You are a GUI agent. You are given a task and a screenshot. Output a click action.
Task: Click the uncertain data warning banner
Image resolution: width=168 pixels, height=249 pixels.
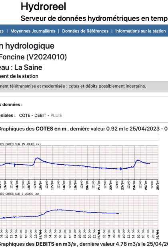pos(84,86)
